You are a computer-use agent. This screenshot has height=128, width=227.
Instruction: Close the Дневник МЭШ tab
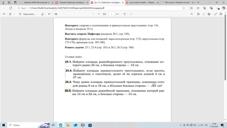pos(52,3)
